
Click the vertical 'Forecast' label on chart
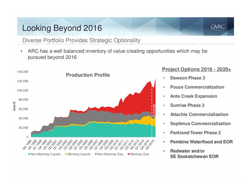(154, 110)
